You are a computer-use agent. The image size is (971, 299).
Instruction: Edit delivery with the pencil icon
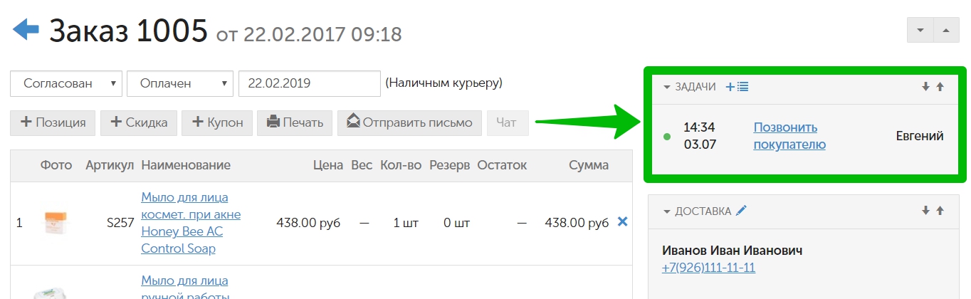741,211
